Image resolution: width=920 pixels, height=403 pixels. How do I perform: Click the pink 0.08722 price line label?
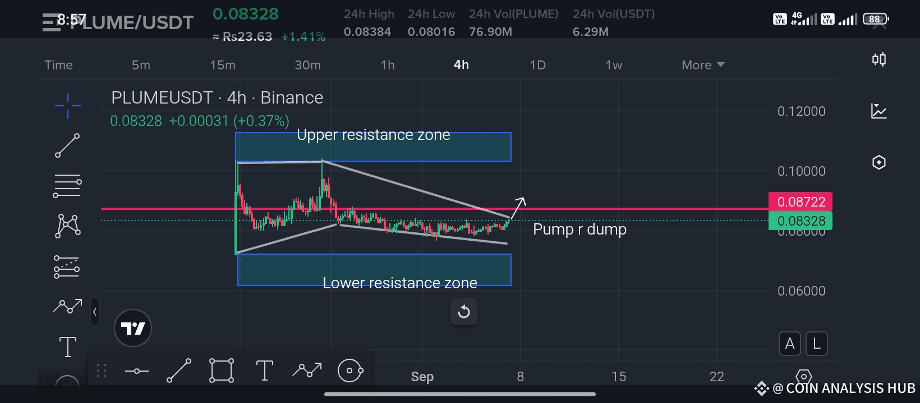click(x=801, y=201)
